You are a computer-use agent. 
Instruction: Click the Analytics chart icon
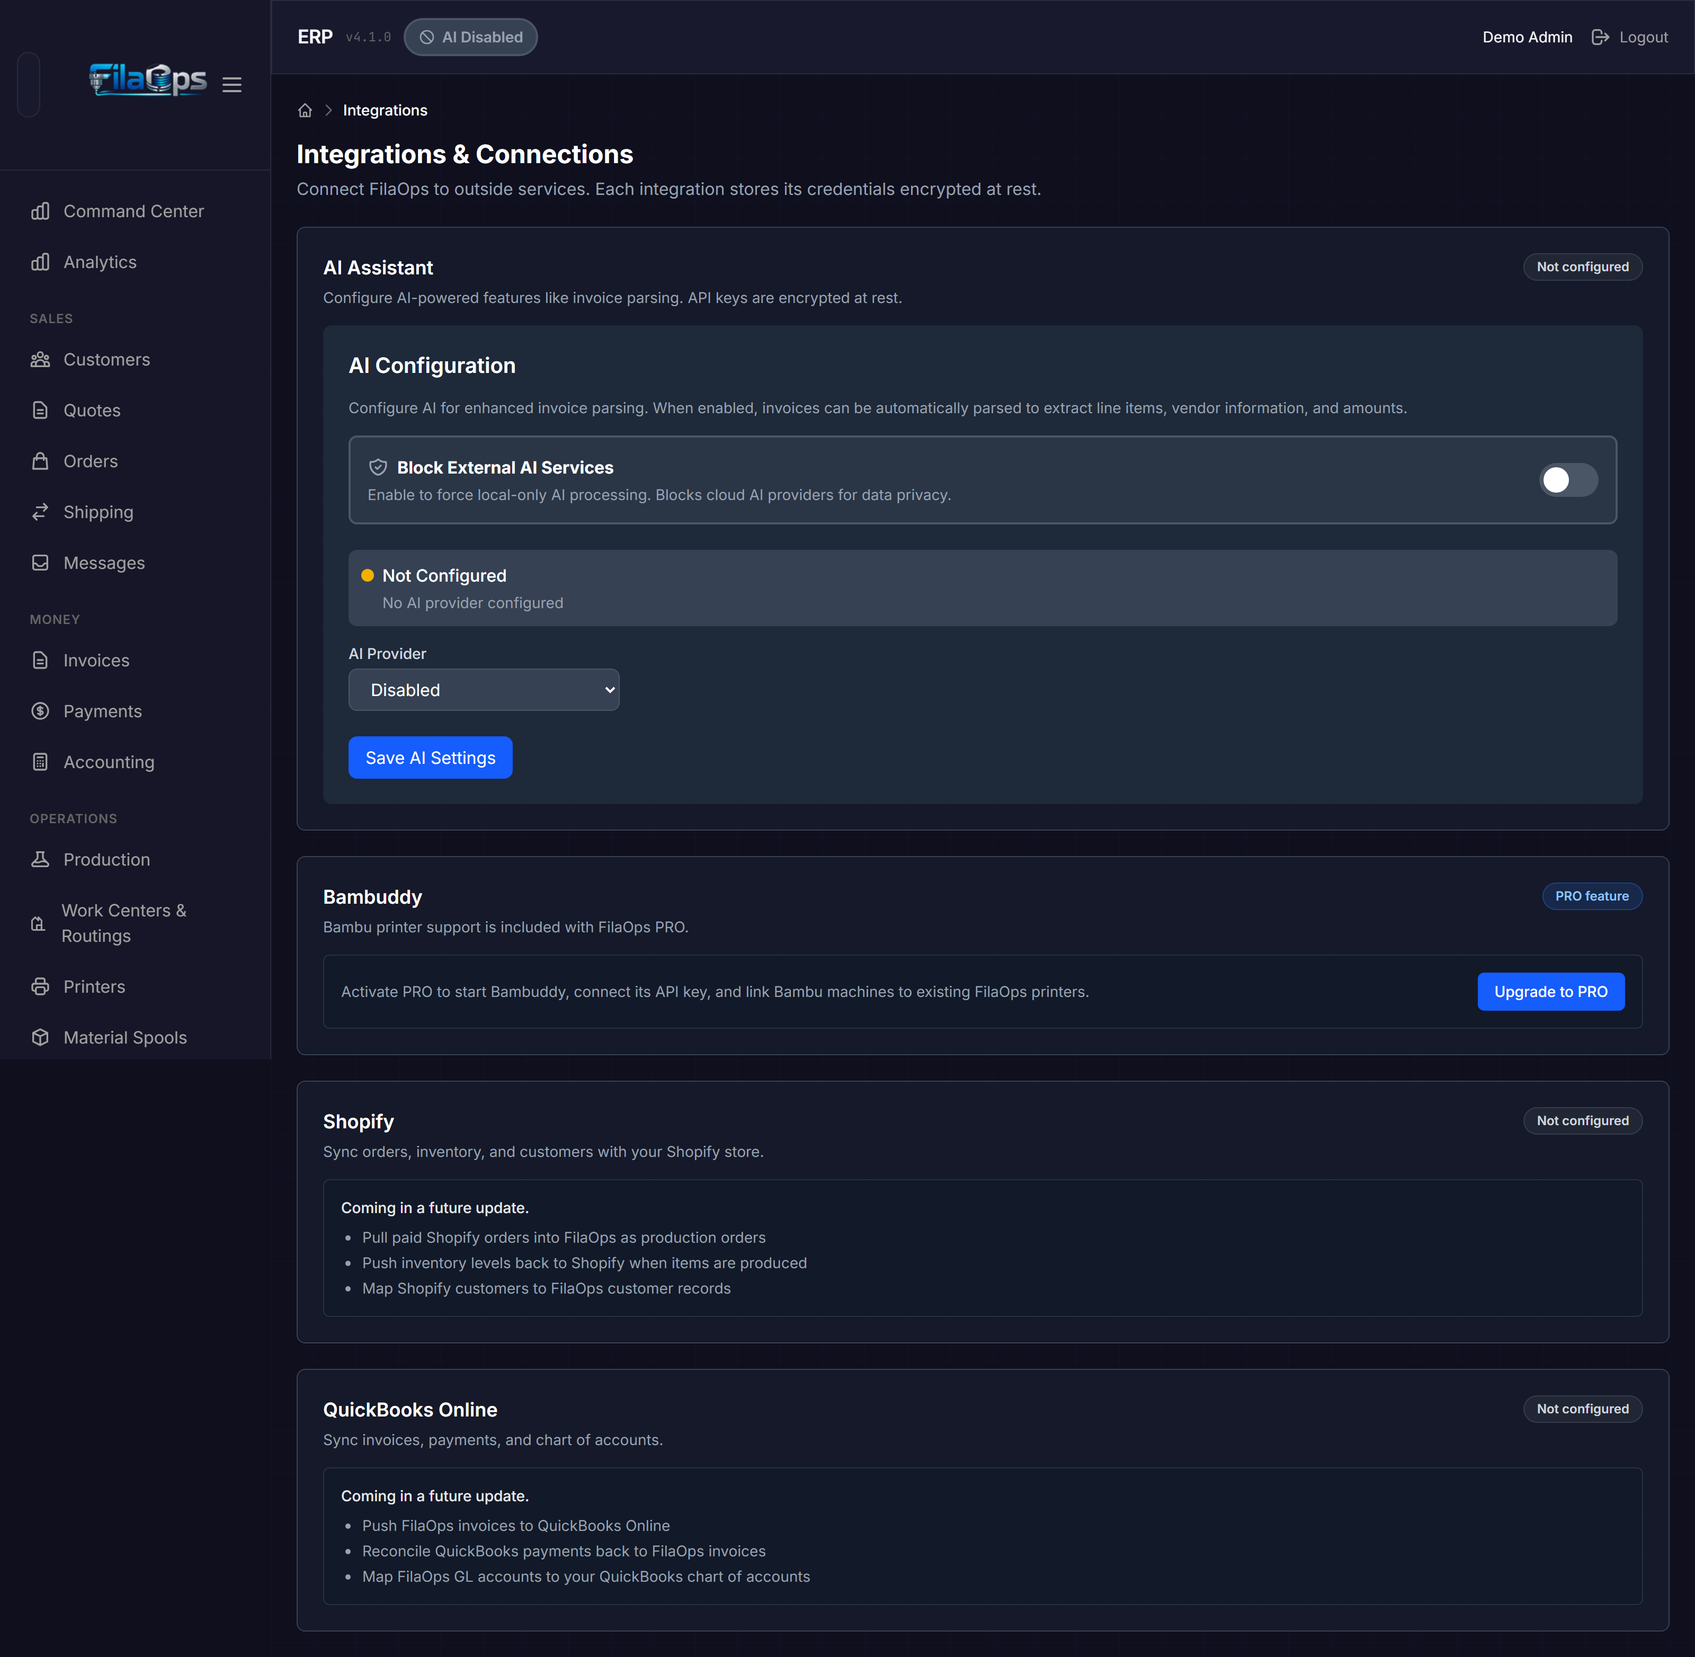click(40, 262)
